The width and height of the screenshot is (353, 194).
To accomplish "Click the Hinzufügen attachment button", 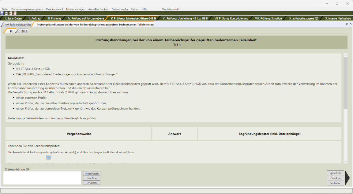I will tap(92, 173).
